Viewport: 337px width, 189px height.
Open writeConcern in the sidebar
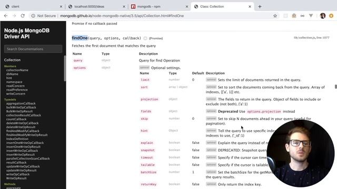click(16, 93)
